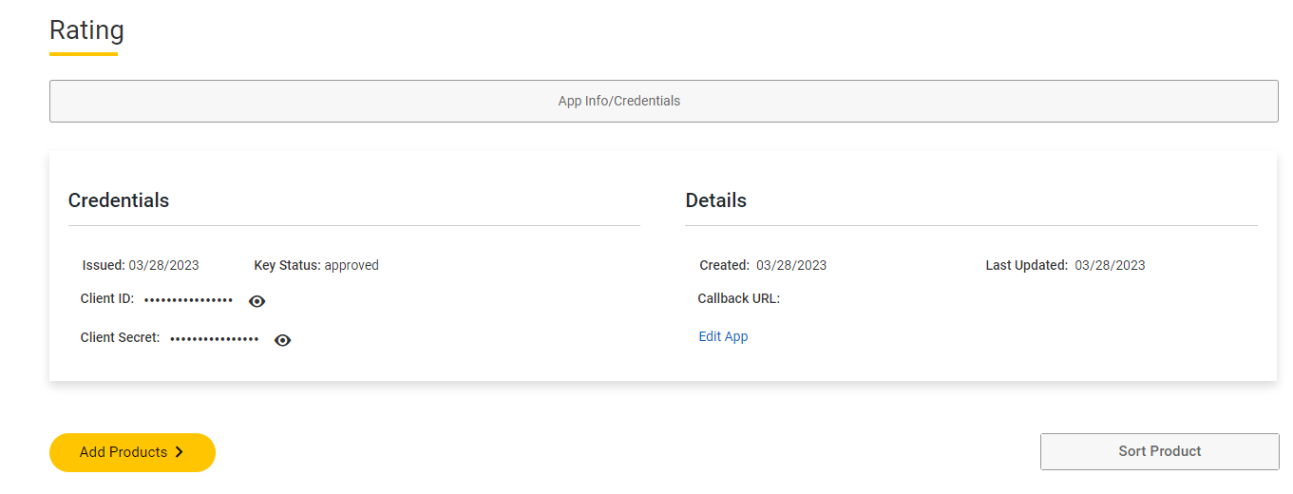Click the Credentials section heading
Viewport: 1293px width, 494px height.
point(119,200)
